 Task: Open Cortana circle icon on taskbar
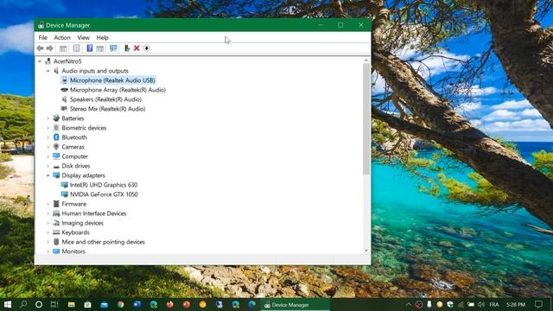tap(39, 304)
